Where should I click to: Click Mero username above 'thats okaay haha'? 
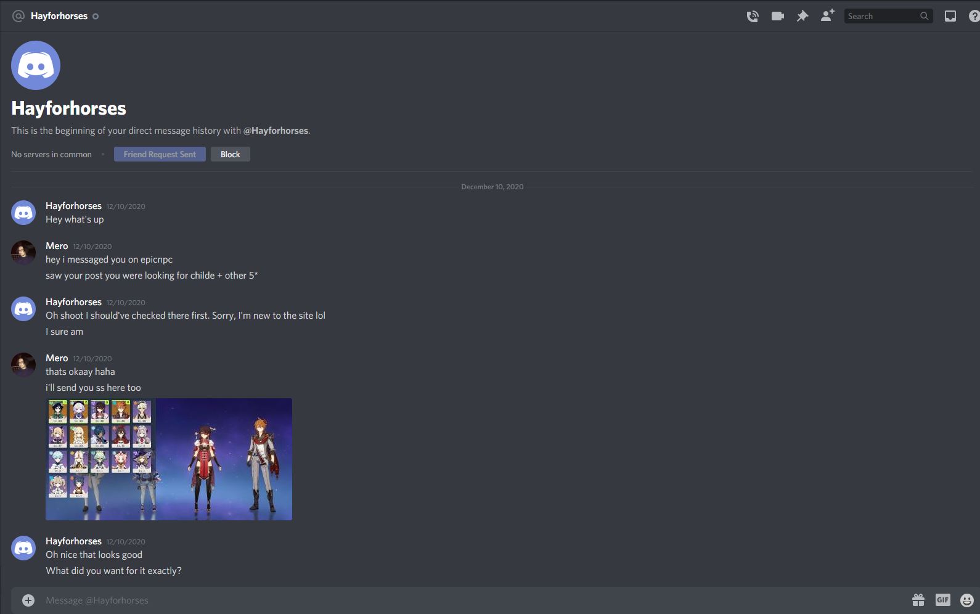(57, 358)
